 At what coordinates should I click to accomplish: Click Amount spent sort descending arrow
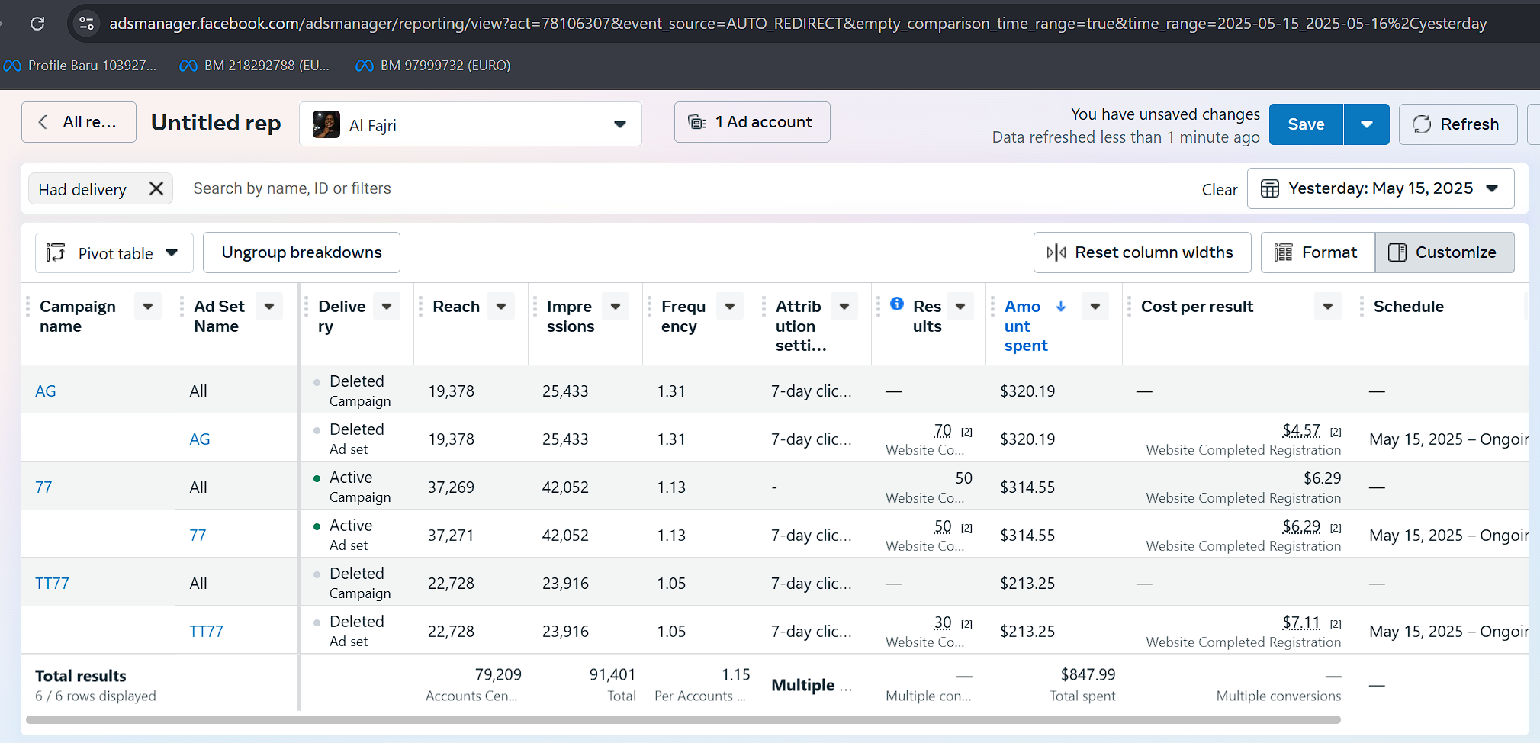click(1061, 306)
